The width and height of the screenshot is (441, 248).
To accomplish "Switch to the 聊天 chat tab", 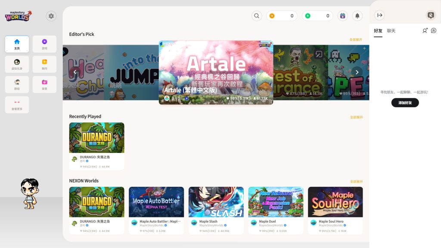I will 391,31.
